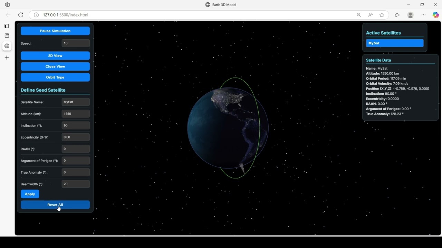Open the zoom magnifier icon in address bar
Viewport: 442px width, 248px height.
click(x=359, y=15)
